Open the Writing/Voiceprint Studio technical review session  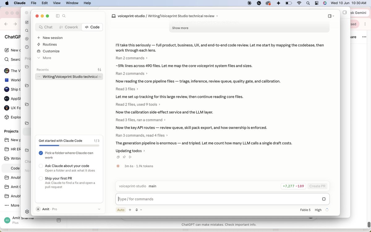click(x=69, y=76)
